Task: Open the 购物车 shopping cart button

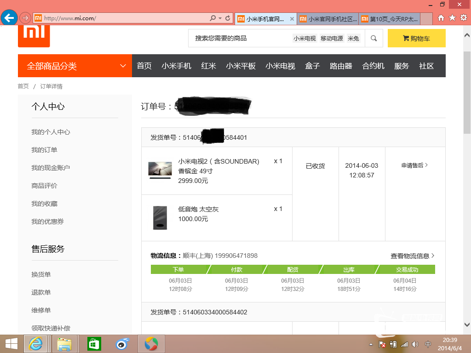Action: tap(416, 38)
